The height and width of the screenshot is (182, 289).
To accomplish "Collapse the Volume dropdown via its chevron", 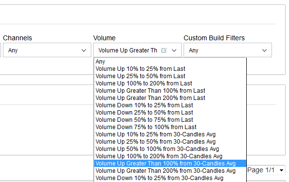I will click(x=174, y=50).
